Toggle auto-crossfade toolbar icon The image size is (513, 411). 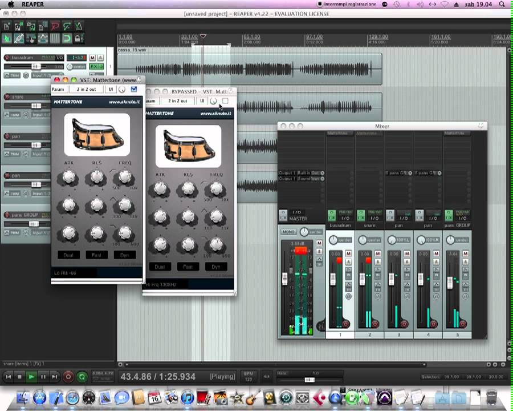tap(6, 39)
